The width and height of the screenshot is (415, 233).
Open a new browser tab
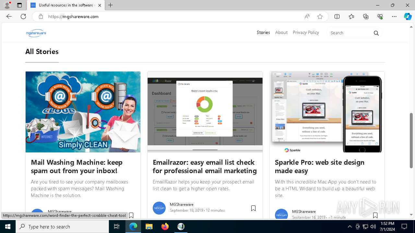111,5
